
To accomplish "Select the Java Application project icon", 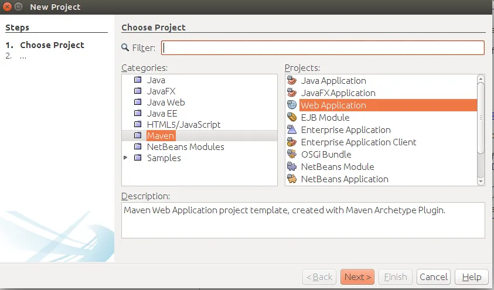I will (292, 81).
